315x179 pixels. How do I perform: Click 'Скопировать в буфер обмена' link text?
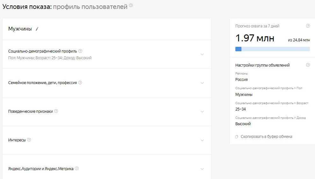266,137
